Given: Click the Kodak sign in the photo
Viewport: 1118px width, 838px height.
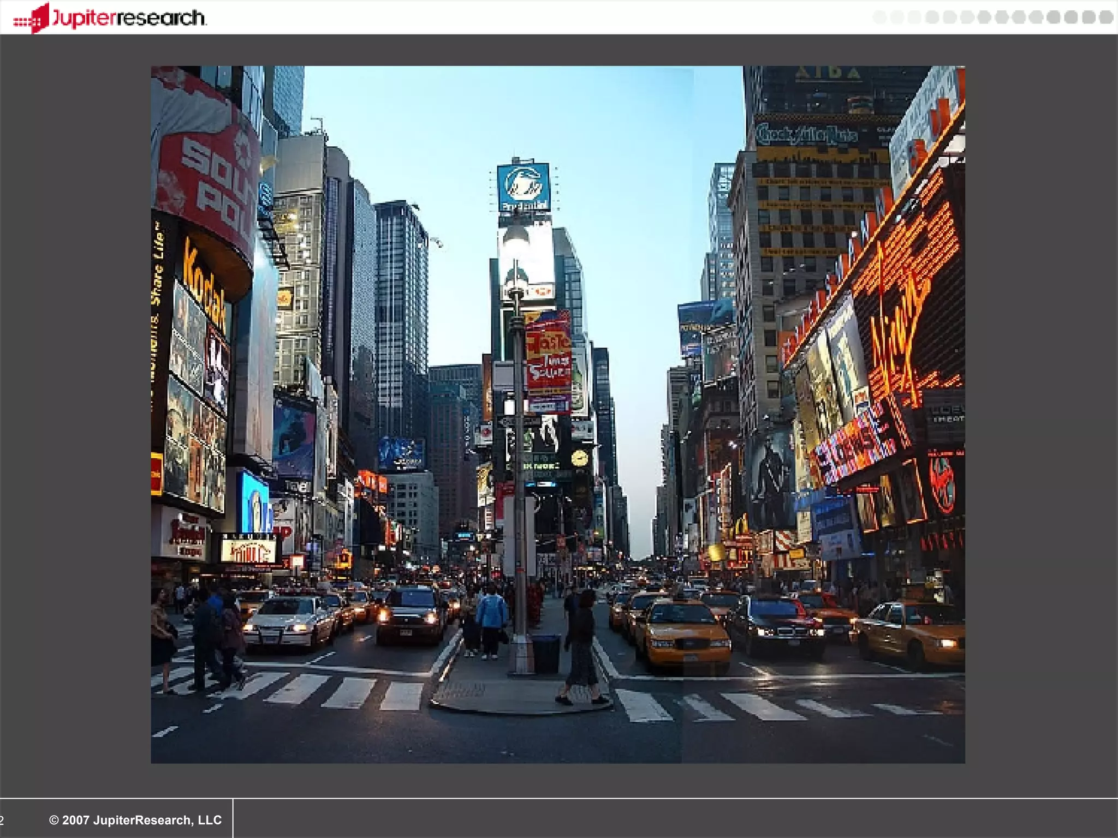Looking at the screenshot, I should tap(204, 282).
